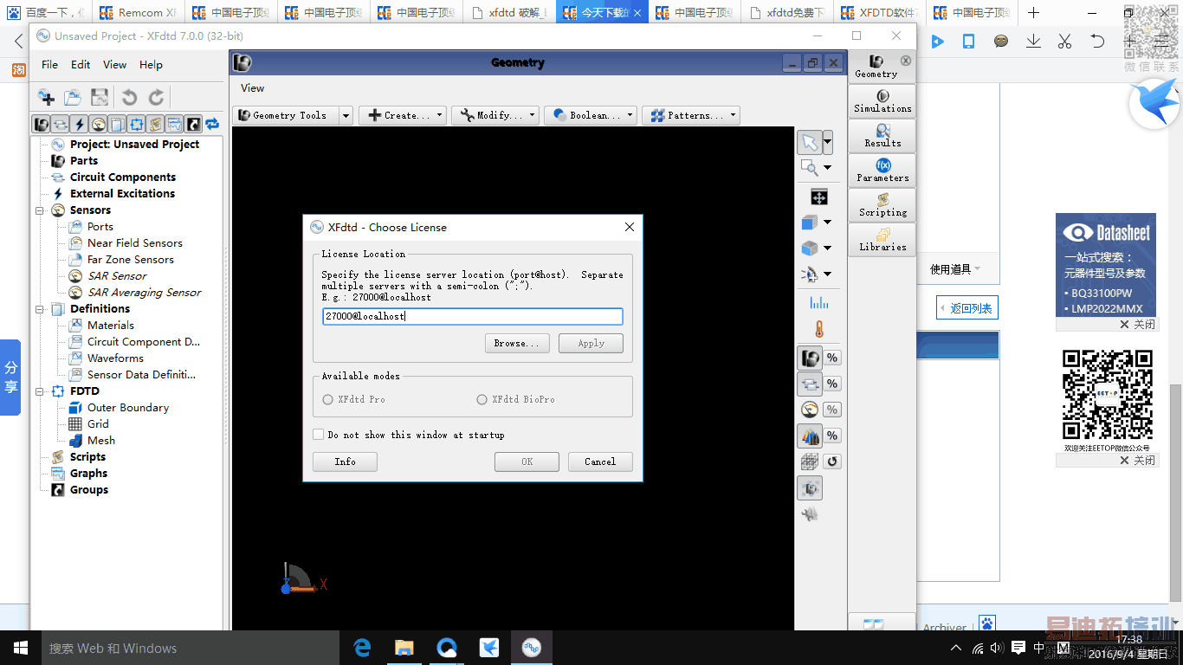Toggle the scroll scripts filter icon
The height and width of the screenshot is (665, 1183).
(x=155, y=124)
